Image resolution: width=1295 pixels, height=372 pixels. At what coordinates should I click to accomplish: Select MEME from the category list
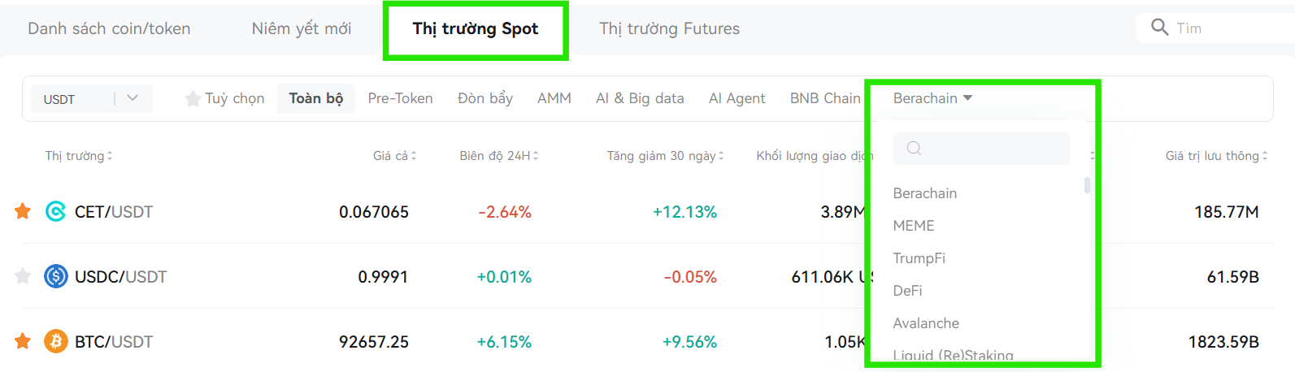pos(914,226)
